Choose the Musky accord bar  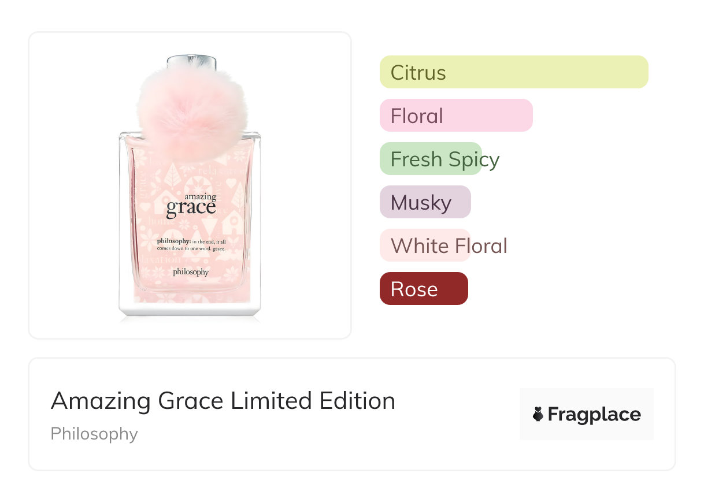point(425,202)
